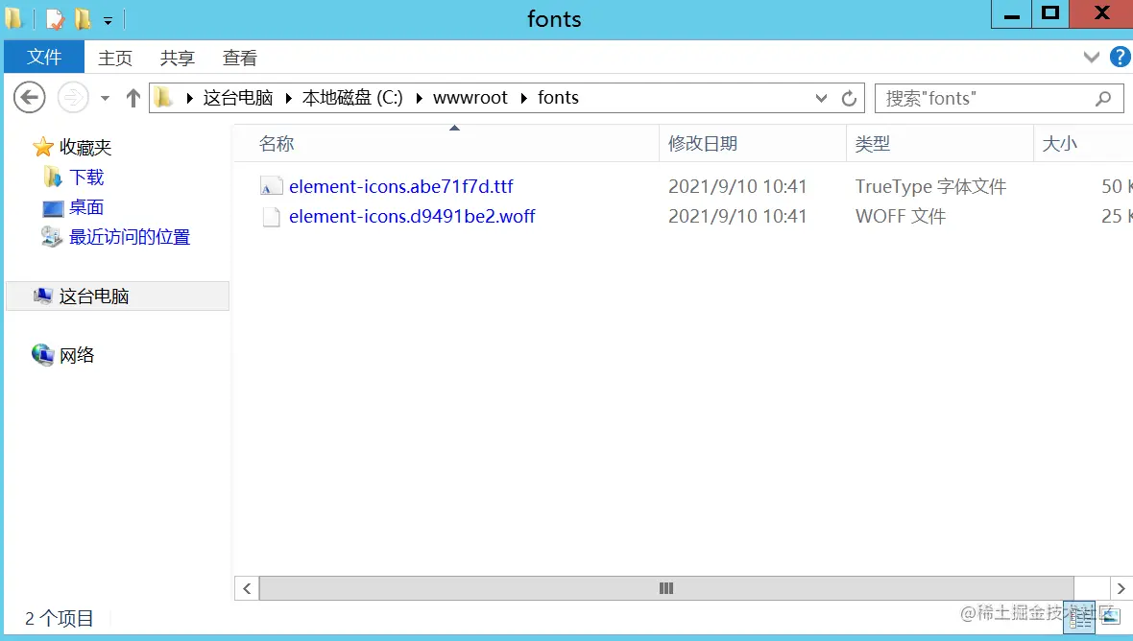Image resolution: width=1133 pixels, height=641 pixels.
Task: Switch to the 主页 ribbon tab
Action: pyautogui.click(x=115, y=58)
